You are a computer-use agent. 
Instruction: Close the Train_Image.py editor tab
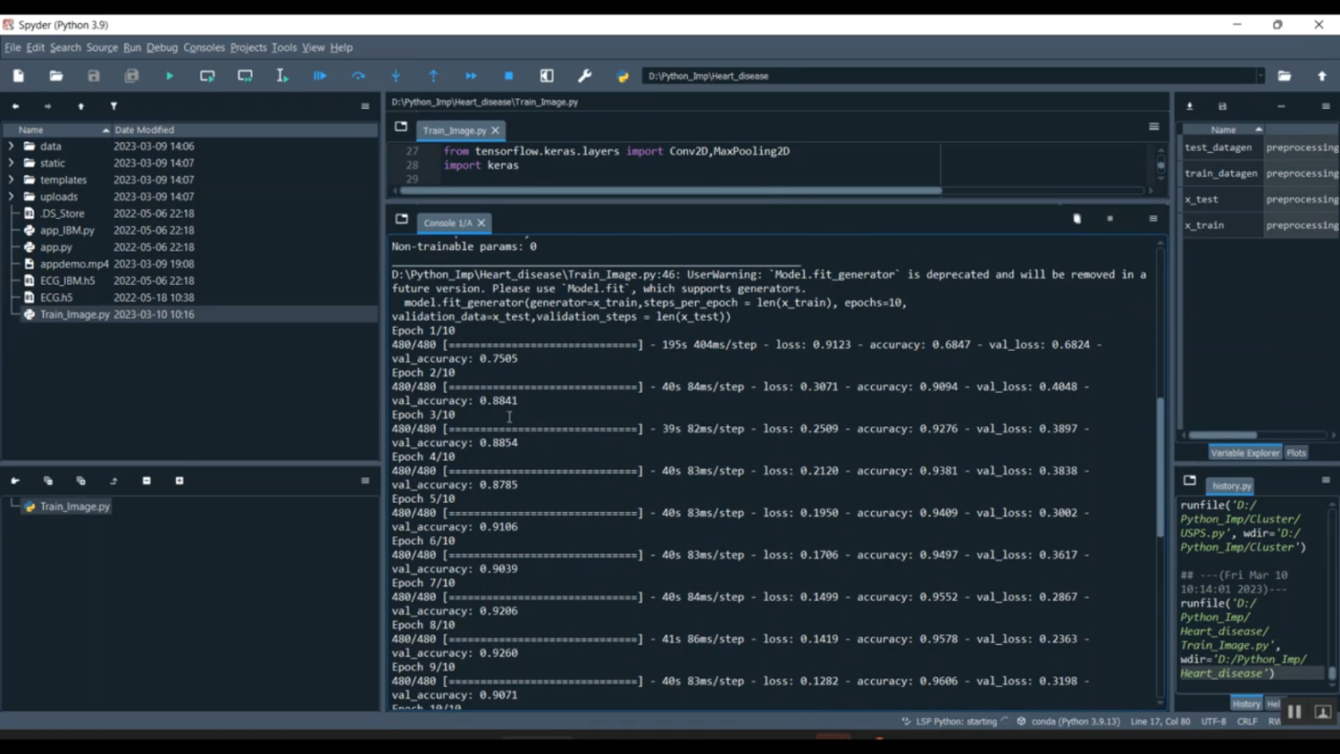tap(495, 130)
